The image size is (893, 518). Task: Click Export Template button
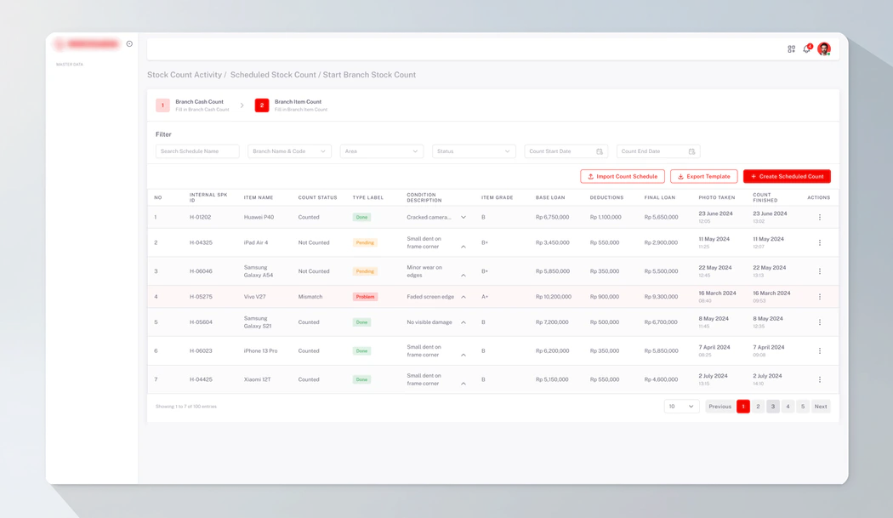pos(704,177)
